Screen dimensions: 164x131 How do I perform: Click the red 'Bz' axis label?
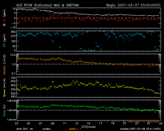tap(4, 20)
